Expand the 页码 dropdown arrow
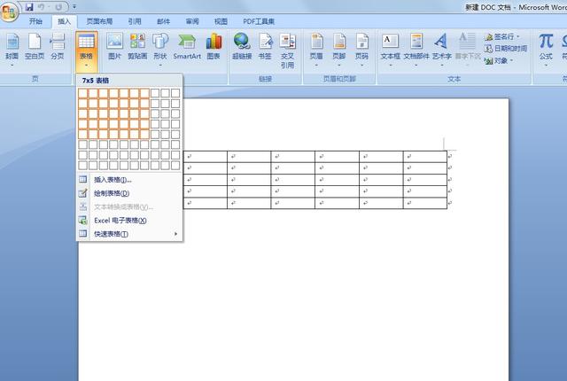 [361, 66]
